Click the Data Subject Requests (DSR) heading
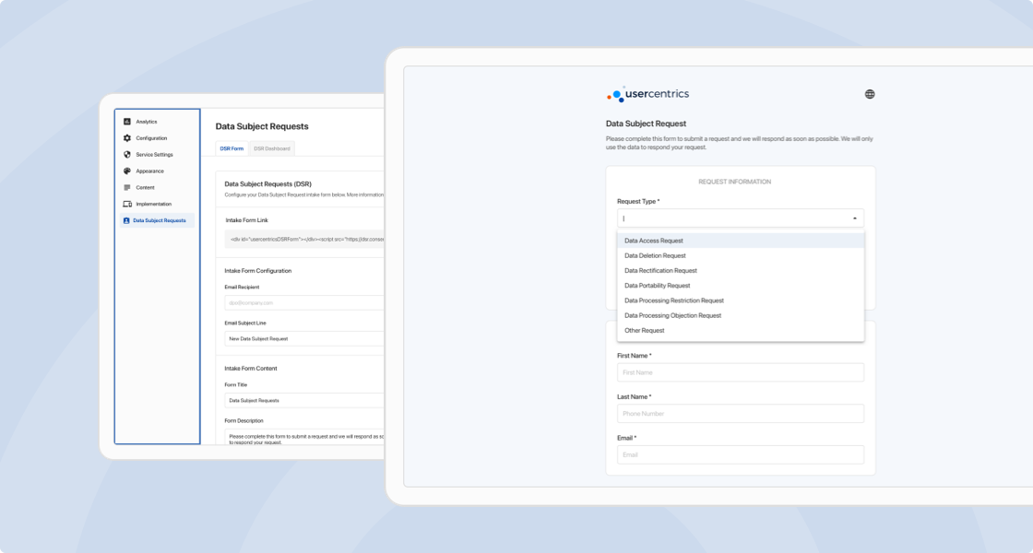This screenshot has width=1033, height=553. tap(268, 184)
